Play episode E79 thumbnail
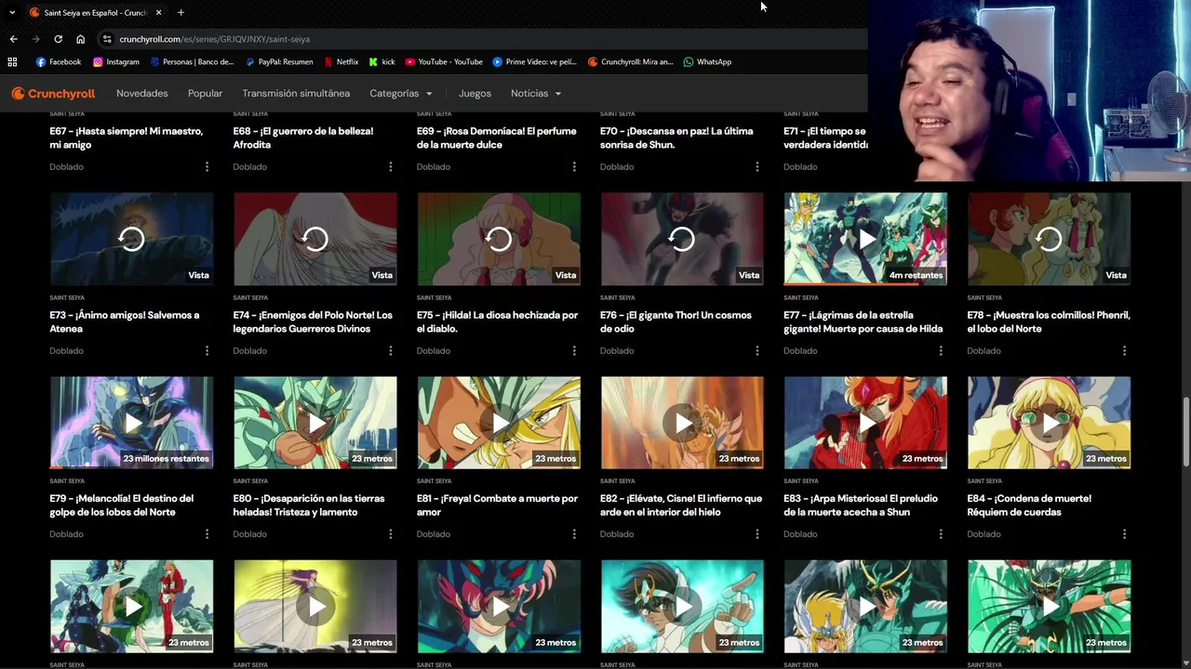This screenshot has width=1191, height=669. (131, 423)
